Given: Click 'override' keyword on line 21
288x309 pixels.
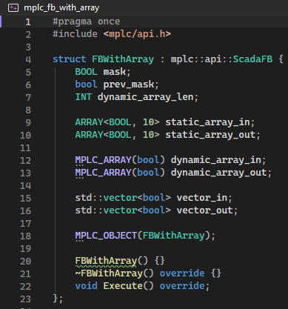Looking at the screenshot, I should click(x=182, y=273).
